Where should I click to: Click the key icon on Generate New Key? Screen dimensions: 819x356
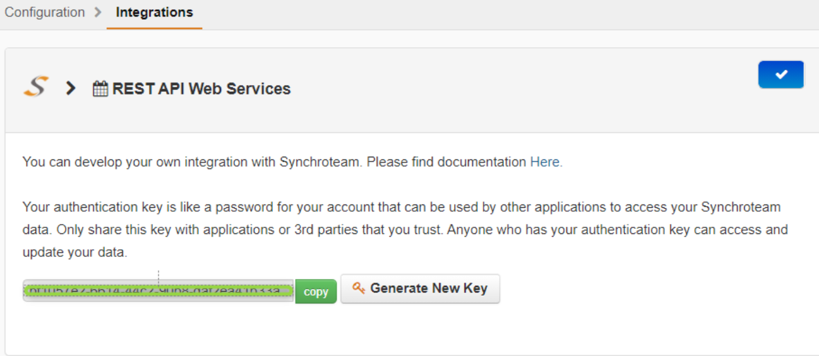point(358,288)
